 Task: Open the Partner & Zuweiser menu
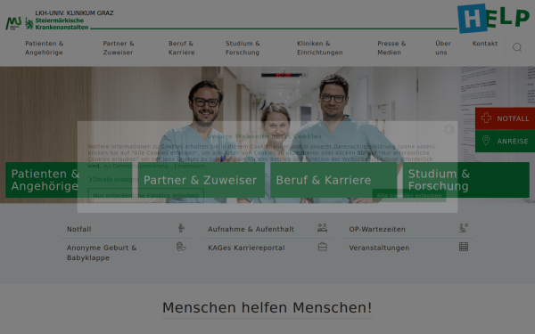(119, 48)
